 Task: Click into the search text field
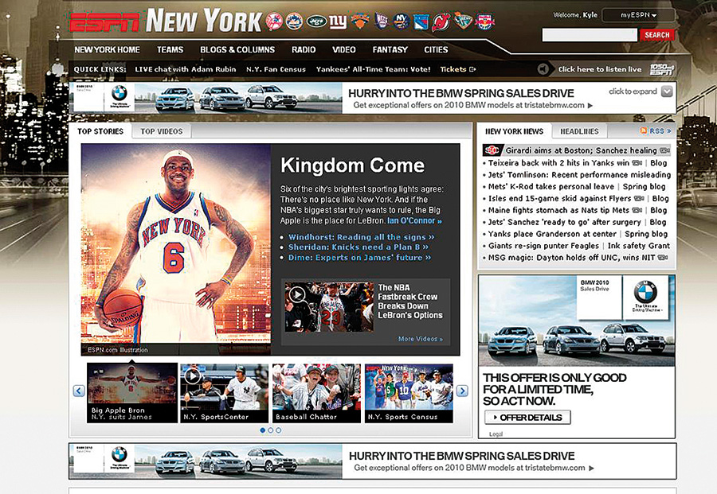(x=590, y=35)
